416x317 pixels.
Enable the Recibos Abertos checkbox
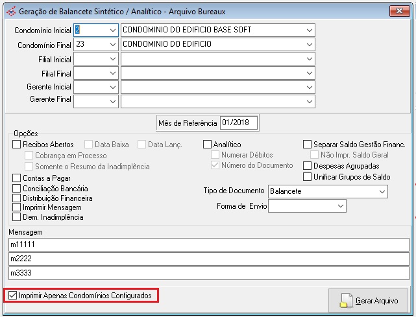tap(17, 145)
